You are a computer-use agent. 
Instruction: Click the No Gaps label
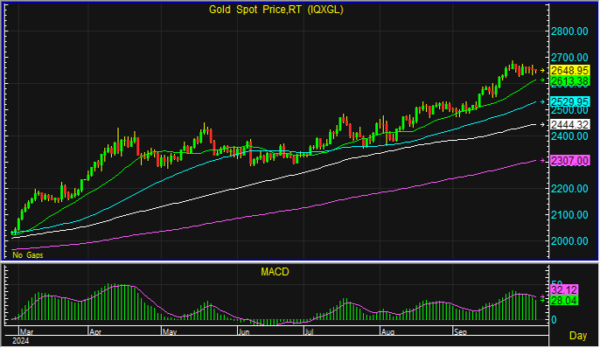(x=28, y=255)
